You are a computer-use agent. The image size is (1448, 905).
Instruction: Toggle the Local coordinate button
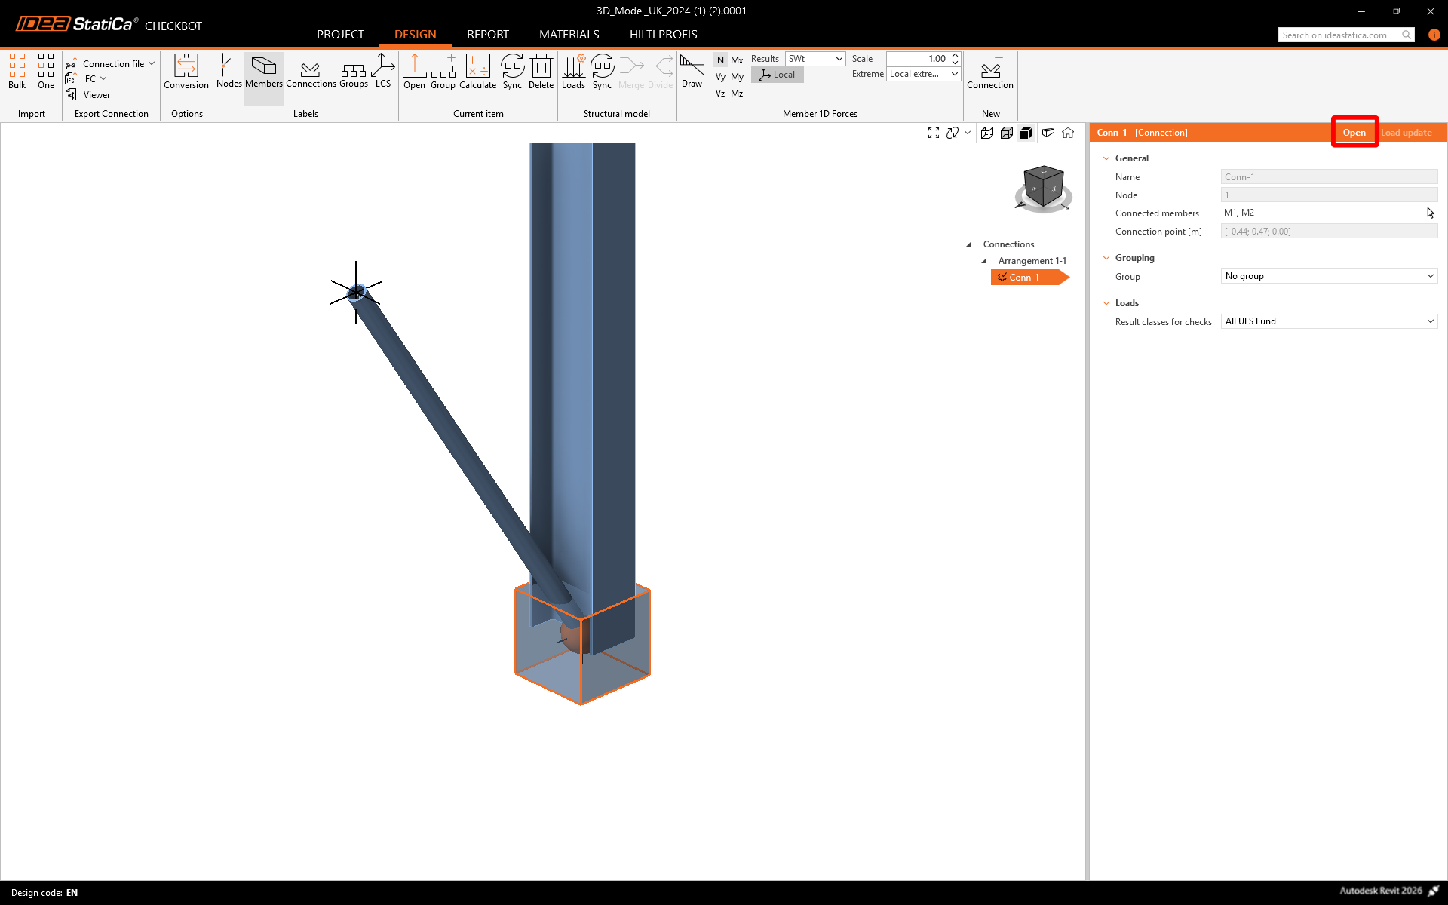coord(777,75)
